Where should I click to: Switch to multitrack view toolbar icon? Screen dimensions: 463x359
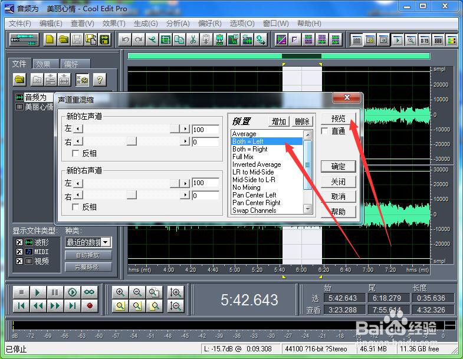pyautogui.click(x=24, y=39)
